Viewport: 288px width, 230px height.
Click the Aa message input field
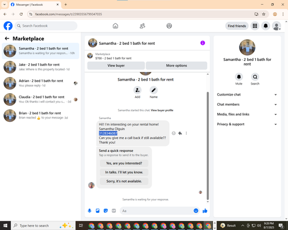click(x=156, y=211)
